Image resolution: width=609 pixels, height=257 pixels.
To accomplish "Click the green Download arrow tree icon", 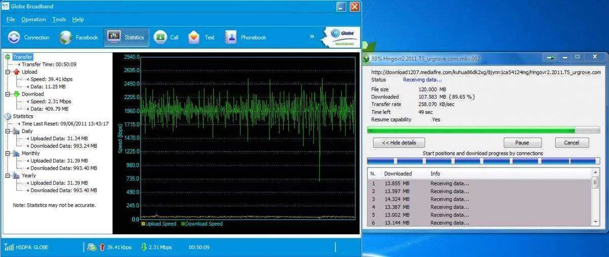I will point(16,94).
